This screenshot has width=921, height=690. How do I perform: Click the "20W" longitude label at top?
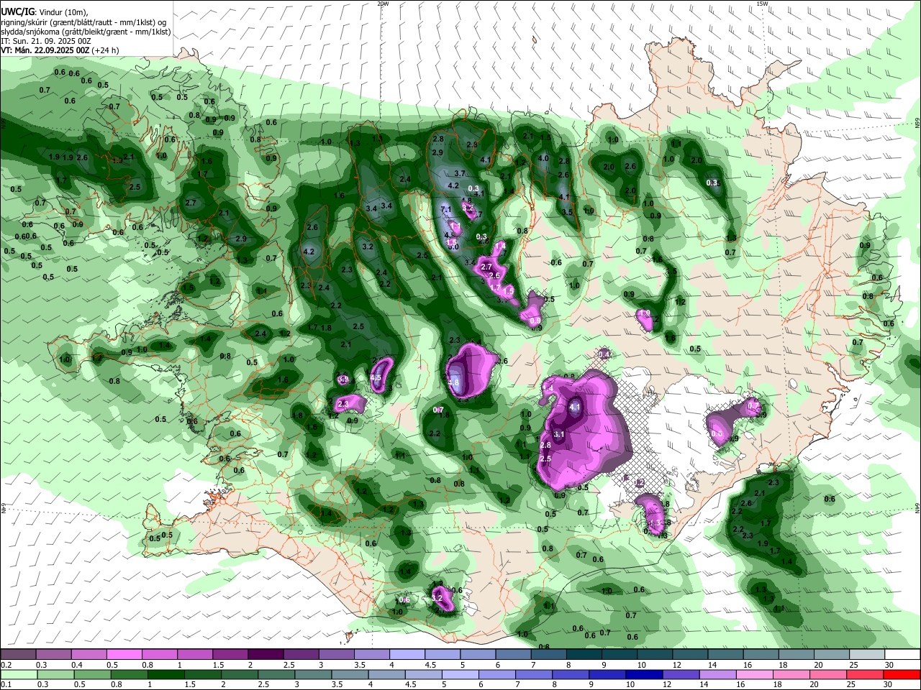click(383, 4)
